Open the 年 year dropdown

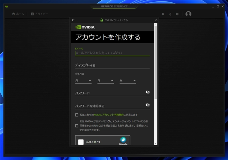[128, 81]
